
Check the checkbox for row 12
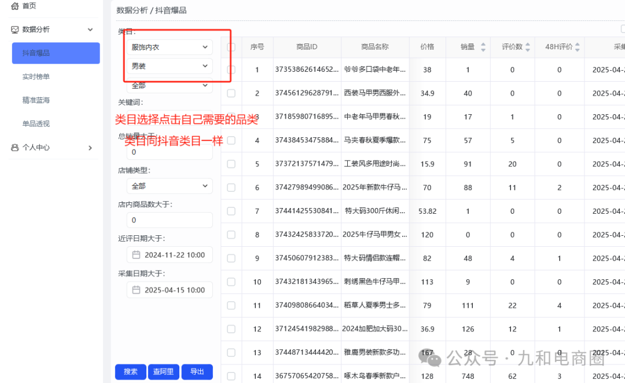click(x=231, y=329)
